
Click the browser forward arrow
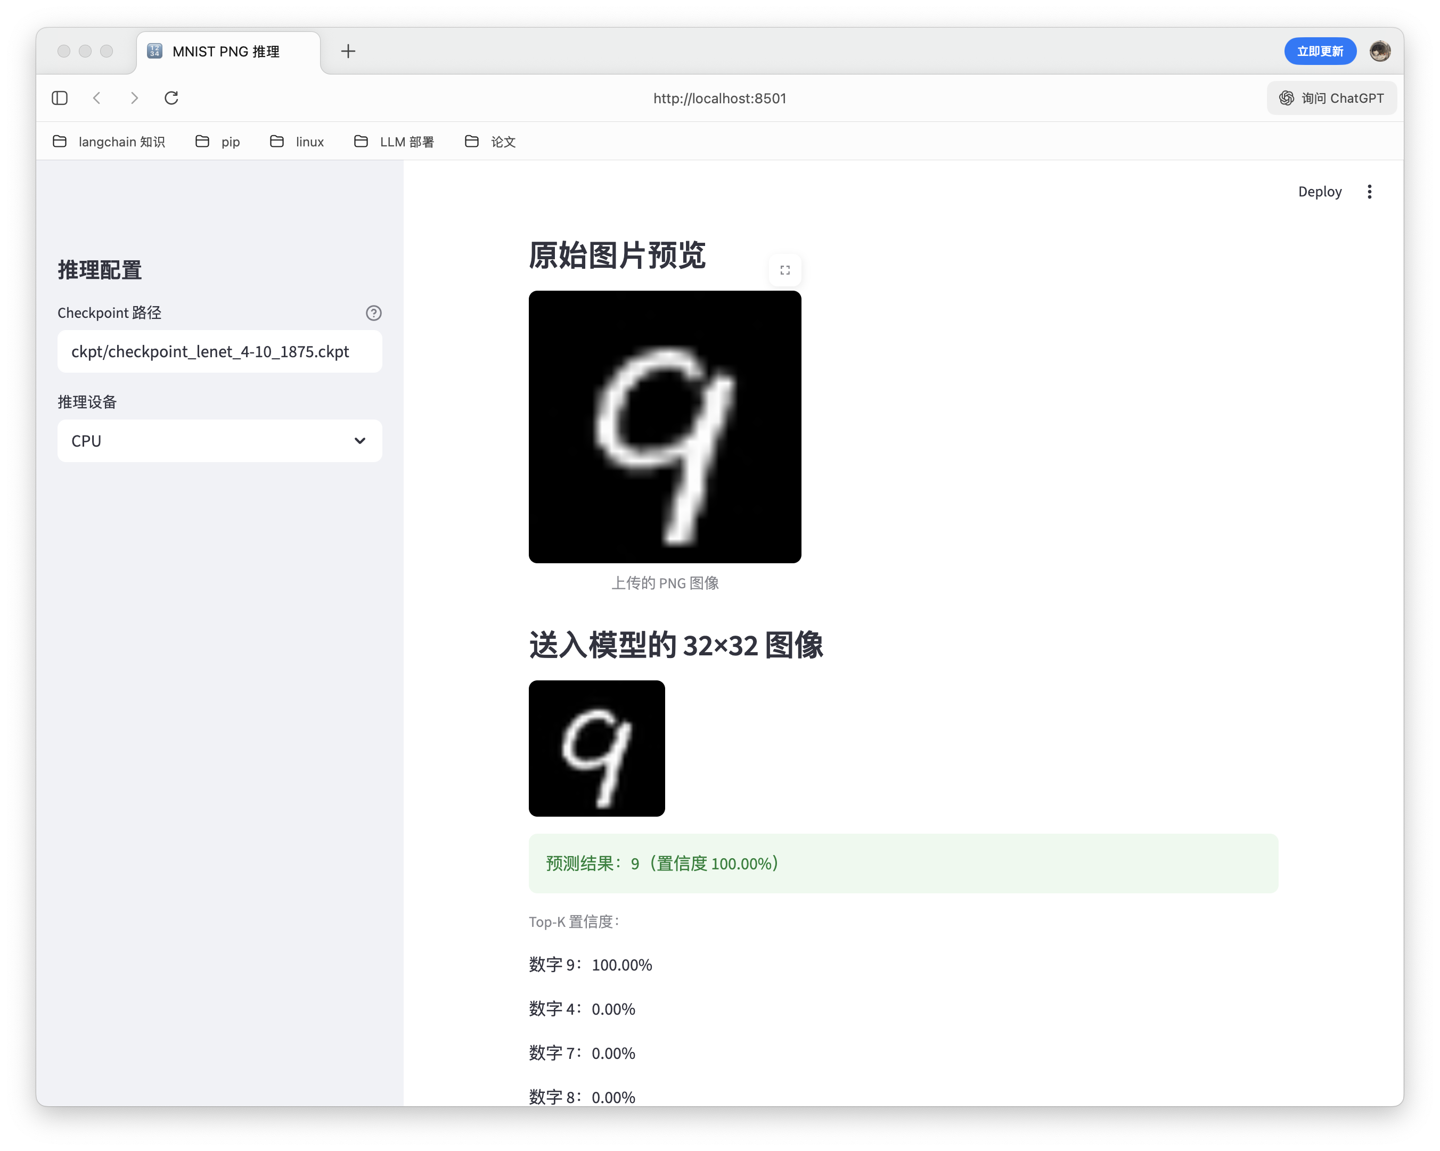[x=134, y=98]
